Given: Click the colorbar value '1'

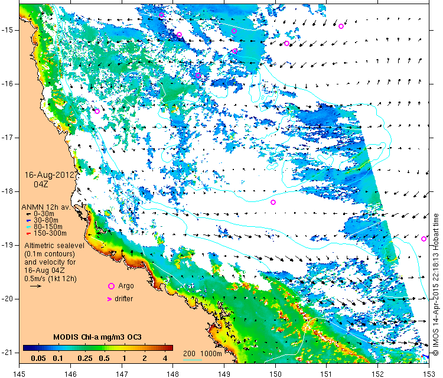Looking at the screenshot, I should pyautogui.click(x=124, y=359).
